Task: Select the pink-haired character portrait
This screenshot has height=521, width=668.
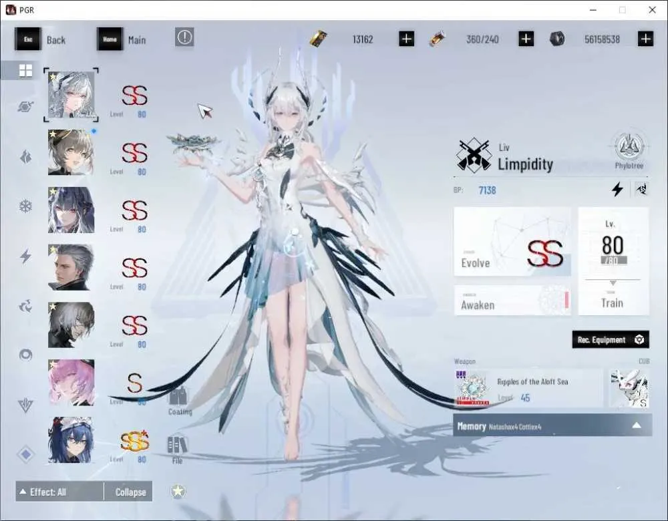Action: [x=71, y=383]
